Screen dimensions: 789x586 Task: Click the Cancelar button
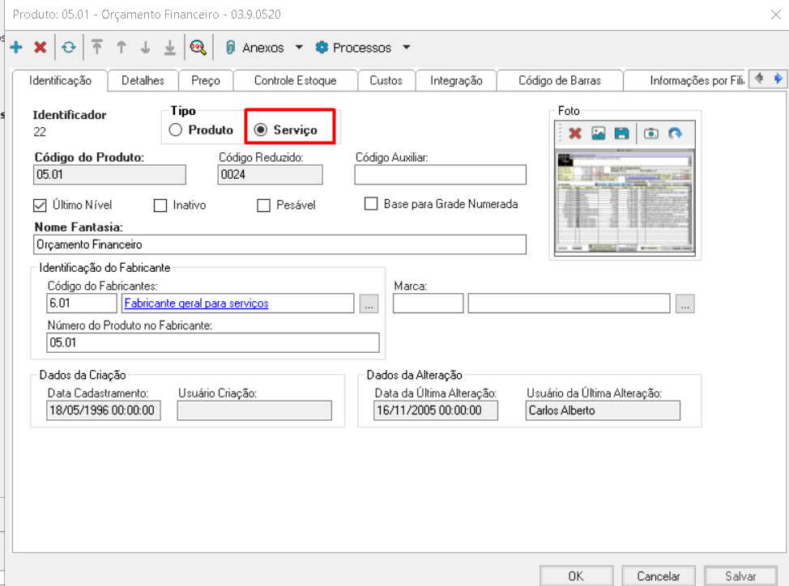pos(658,576)
